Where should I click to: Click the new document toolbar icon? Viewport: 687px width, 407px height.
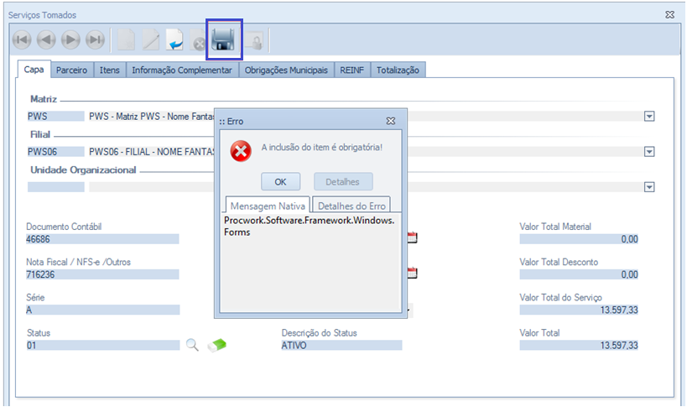click(126, 40)
